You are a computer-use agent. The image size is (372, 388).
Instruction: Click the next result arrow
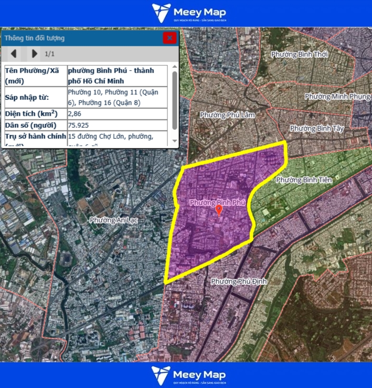[x=35, y=54]
